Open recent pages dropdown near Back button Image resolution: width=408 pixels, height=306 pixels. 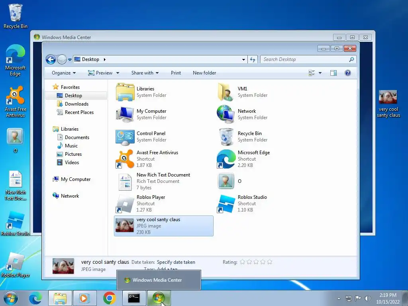[x=70, y=60]
